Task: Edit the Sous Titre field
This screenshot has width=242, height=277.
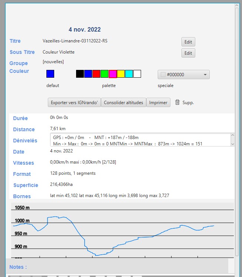Action: click(188, 53)
